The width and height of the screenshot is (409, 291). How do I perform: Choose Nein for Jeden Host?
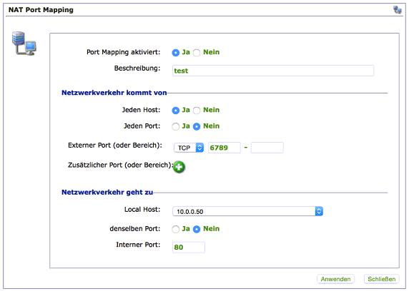point(197,111)
